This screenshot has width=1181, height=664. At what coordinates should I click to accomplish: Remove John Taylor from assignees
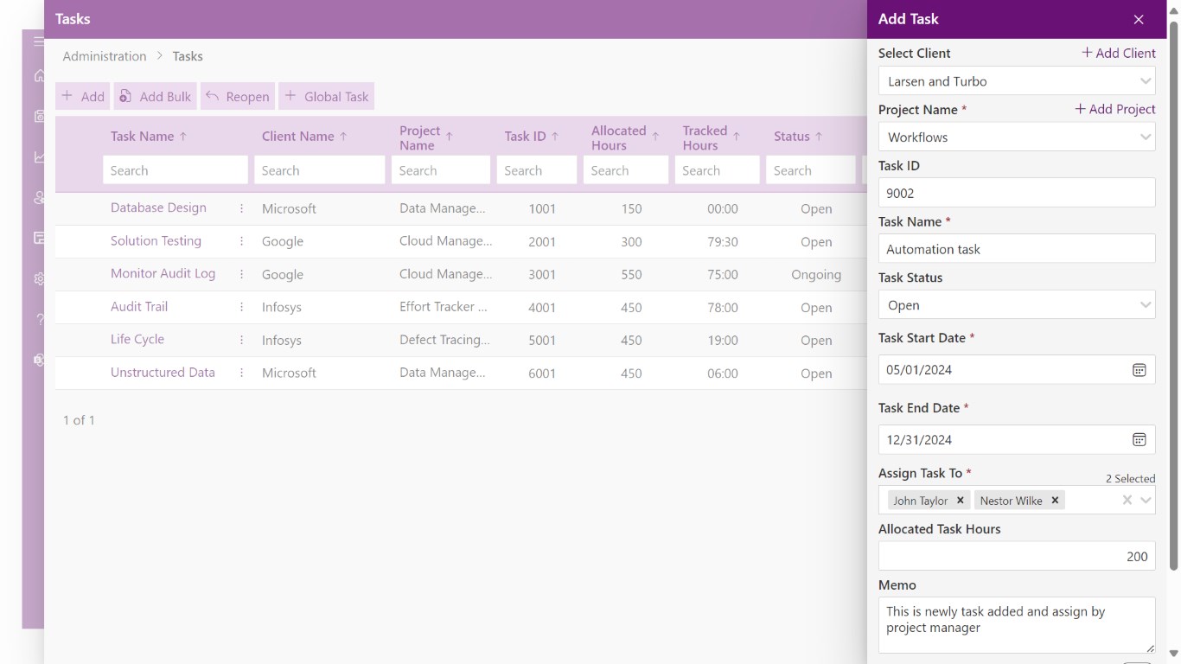click(x=960, y=501)
